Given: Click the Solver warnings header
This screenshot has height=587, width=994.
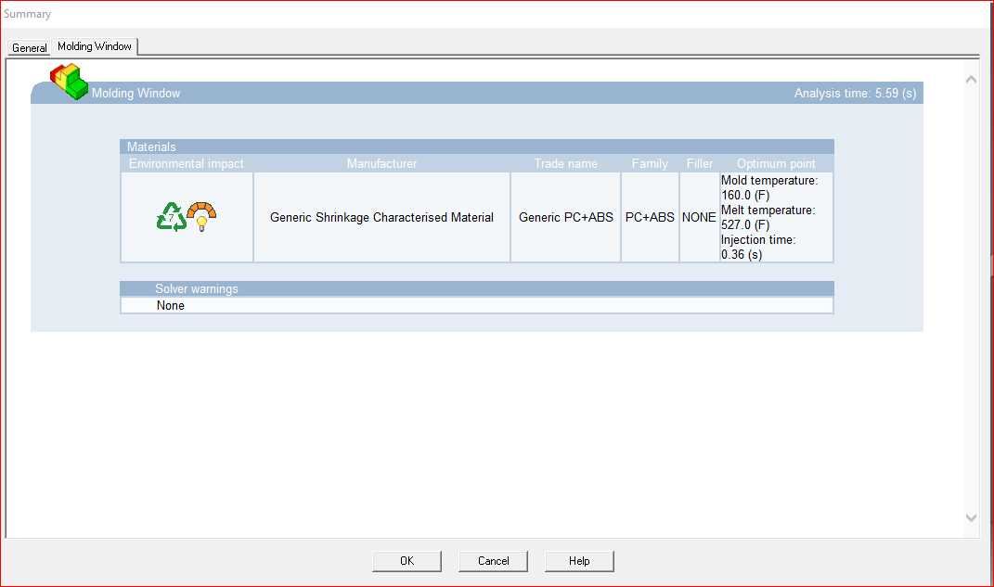Looking at the screenshot, I should (x=477, y=288).
